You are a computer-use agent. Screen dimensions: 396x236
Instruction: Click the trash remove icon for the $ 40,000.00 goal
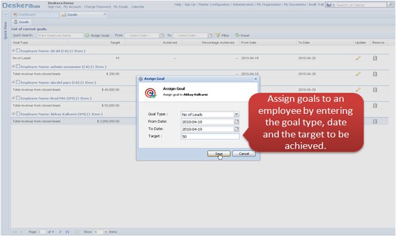[x=375, y=90]
